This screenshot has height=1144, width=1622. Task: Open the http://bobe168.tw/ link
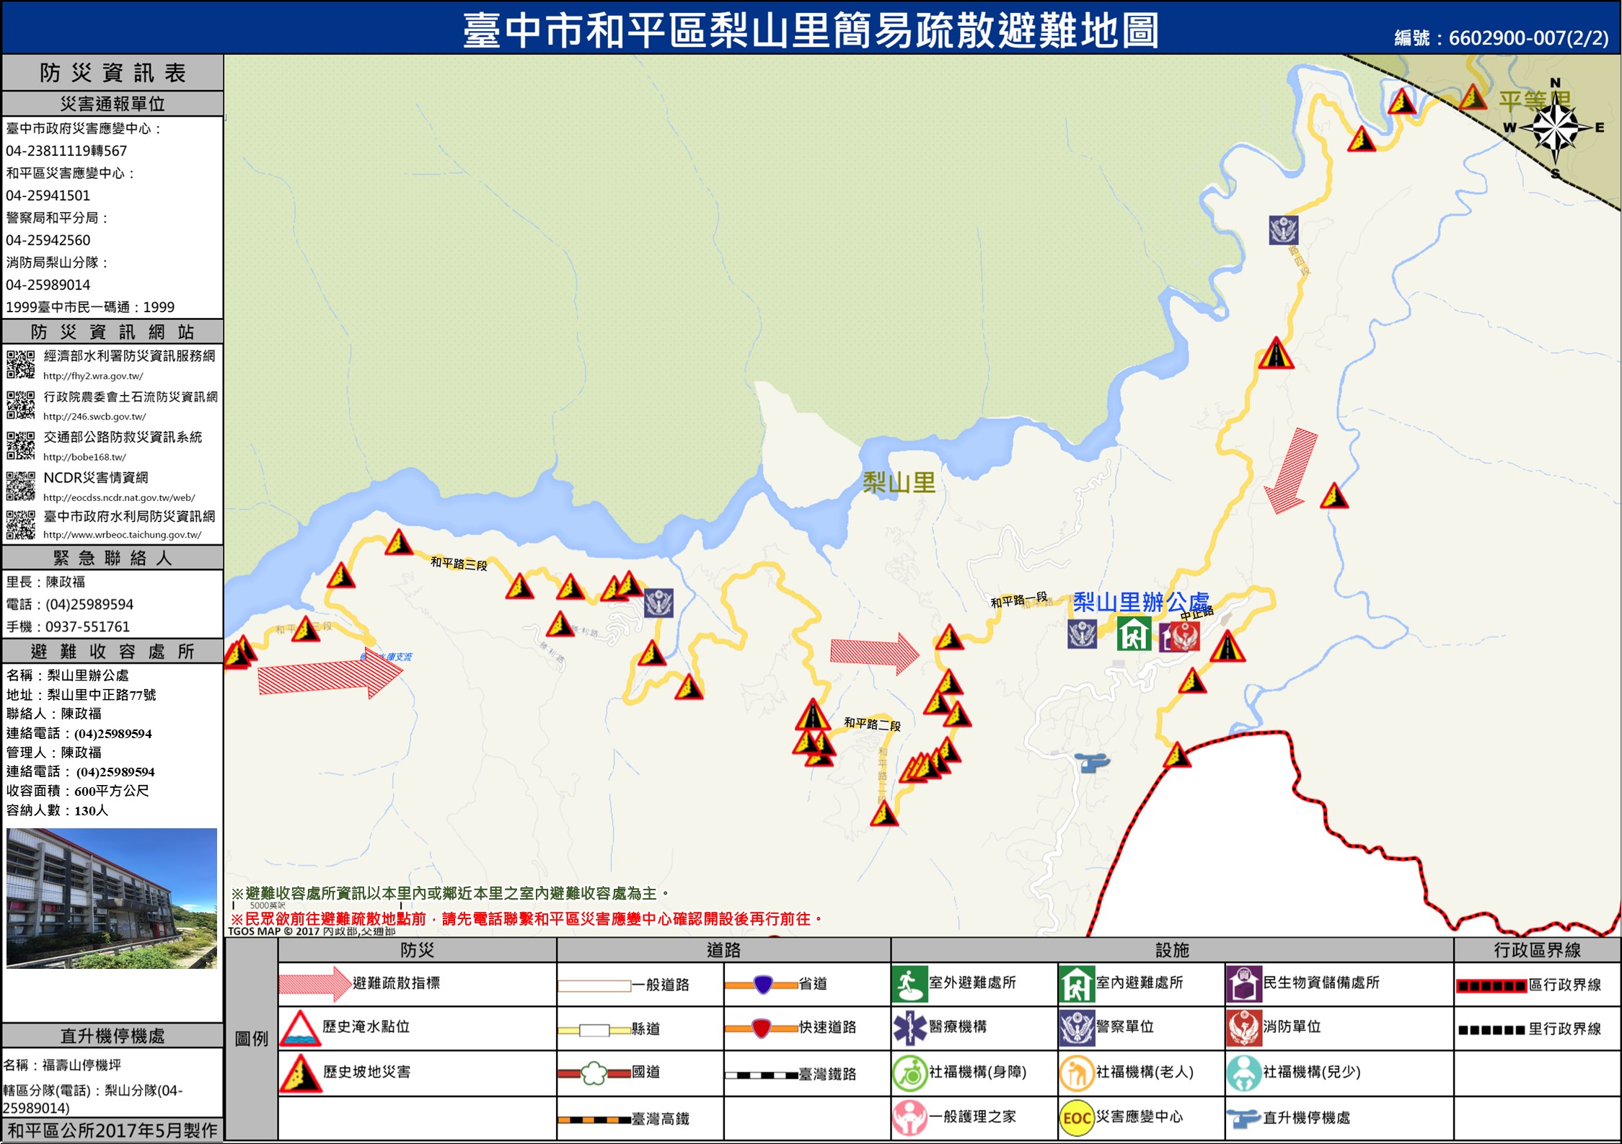click(x=84, y=457)
